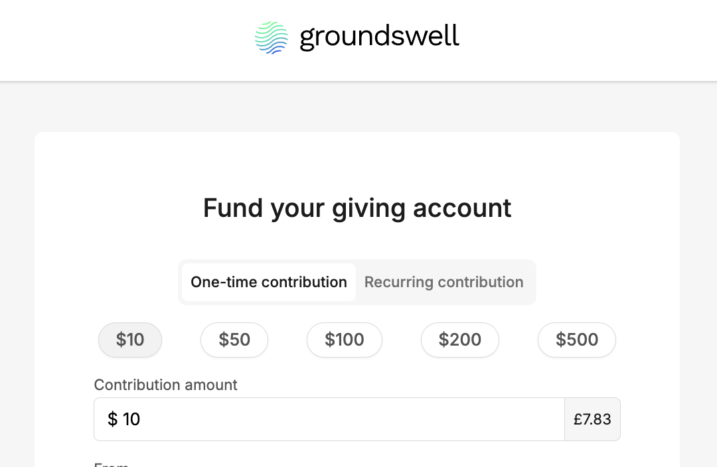717x467 pixels.
Task: Click the gray page background beside the card
Action: pos(17,274)
